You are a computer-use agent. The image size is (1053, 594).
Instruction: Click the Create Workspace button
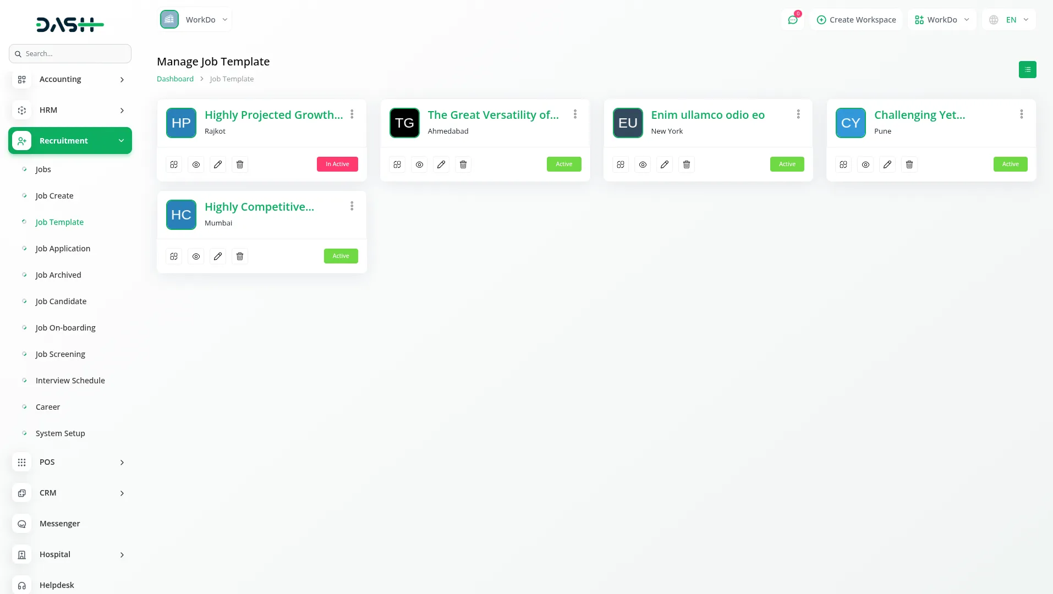pyautogui.click(x=856, y=20)
